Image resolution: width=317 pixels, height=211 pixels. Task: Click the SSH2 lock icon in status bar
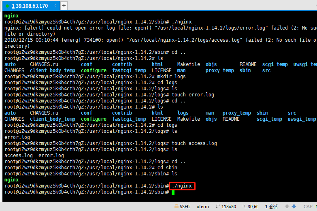pos(176,207)
